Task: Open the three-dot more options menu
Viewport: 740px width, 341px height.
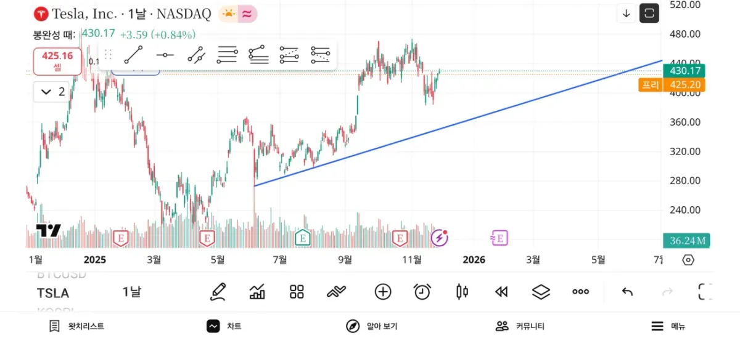Action: 580,292
